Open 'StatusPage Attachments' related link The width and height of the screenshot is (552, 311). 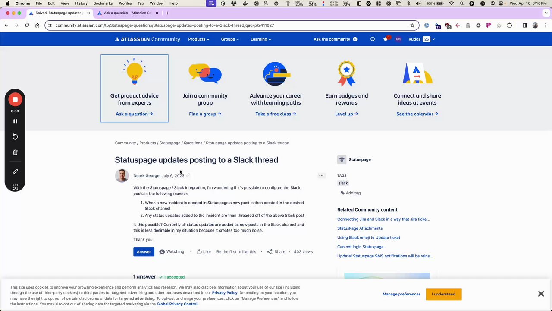click(360, 228)
